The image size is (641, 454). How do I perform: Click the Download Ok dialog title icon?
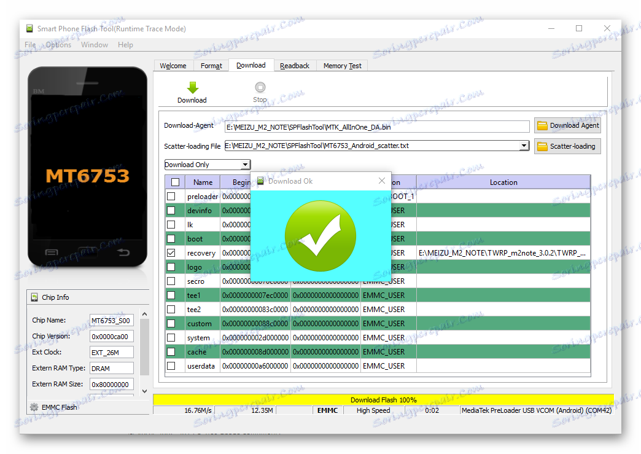pyautogui.click(x=260, y=181)
